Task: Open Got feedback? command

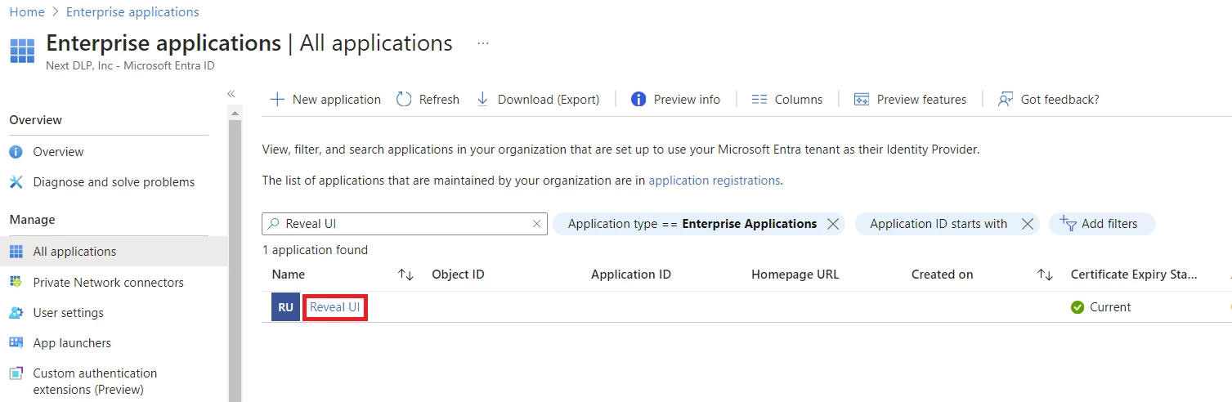Action: coord(1060,99)
